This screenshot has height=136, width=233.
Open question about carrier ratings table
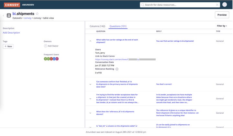coord(117,41)
